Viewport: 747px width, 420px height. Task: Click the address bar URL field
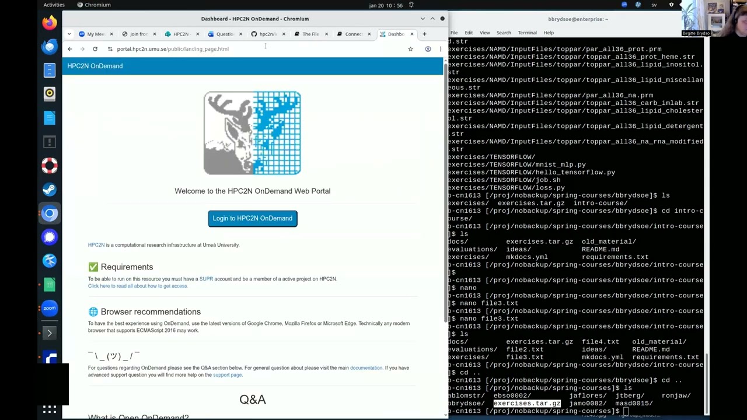(257, 49)
